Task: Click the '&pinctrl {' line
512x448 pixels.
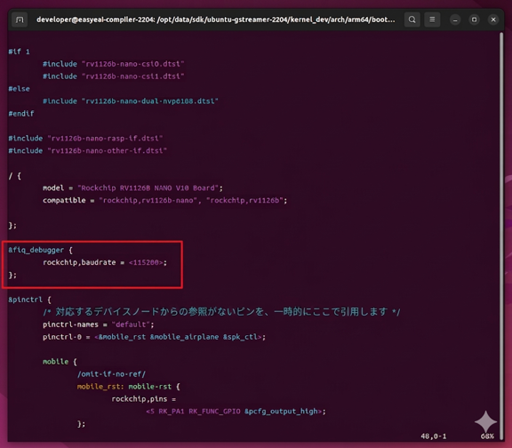Action: click(29, 300)
